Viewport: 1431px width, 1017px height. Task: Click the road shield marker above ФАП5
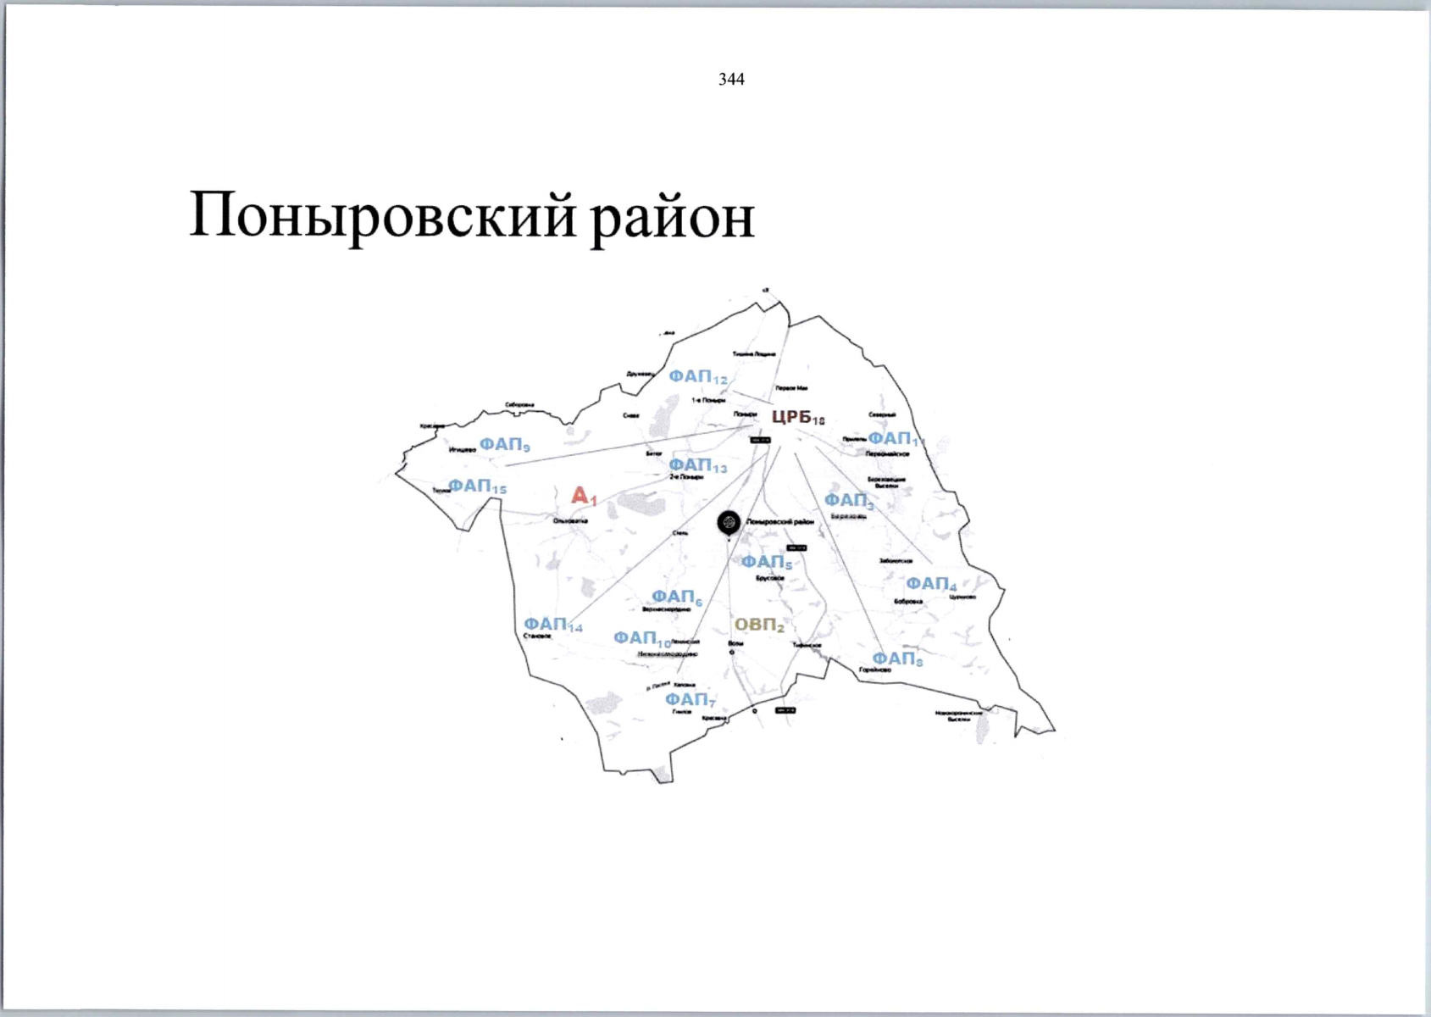pyautogui.click(x=796, y=548)
